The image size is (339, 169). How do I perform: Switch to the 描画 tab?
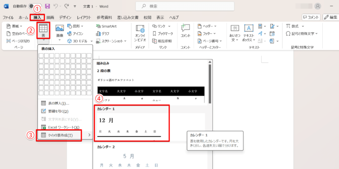[50, 18]
